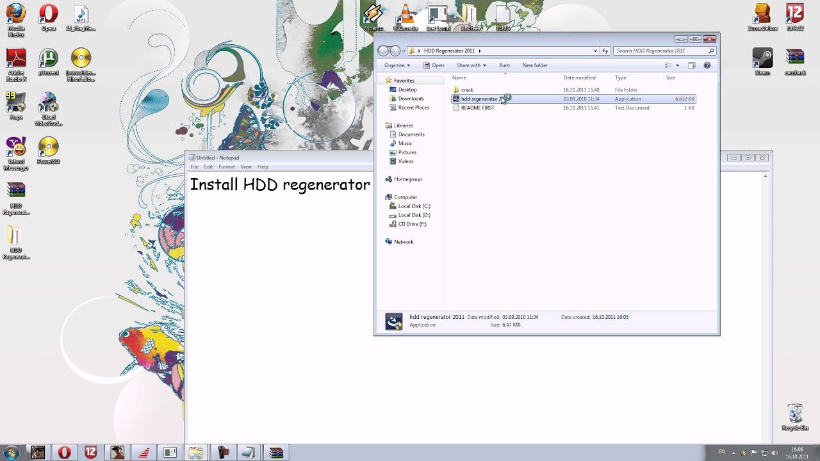Open the FIFA 12 taskbar icon
Image resolution: width=820 pixels, height=461 pixels.
90,453
